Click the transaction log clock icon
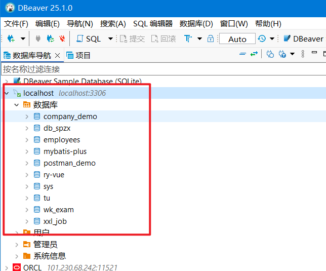 tap(262, 38)
